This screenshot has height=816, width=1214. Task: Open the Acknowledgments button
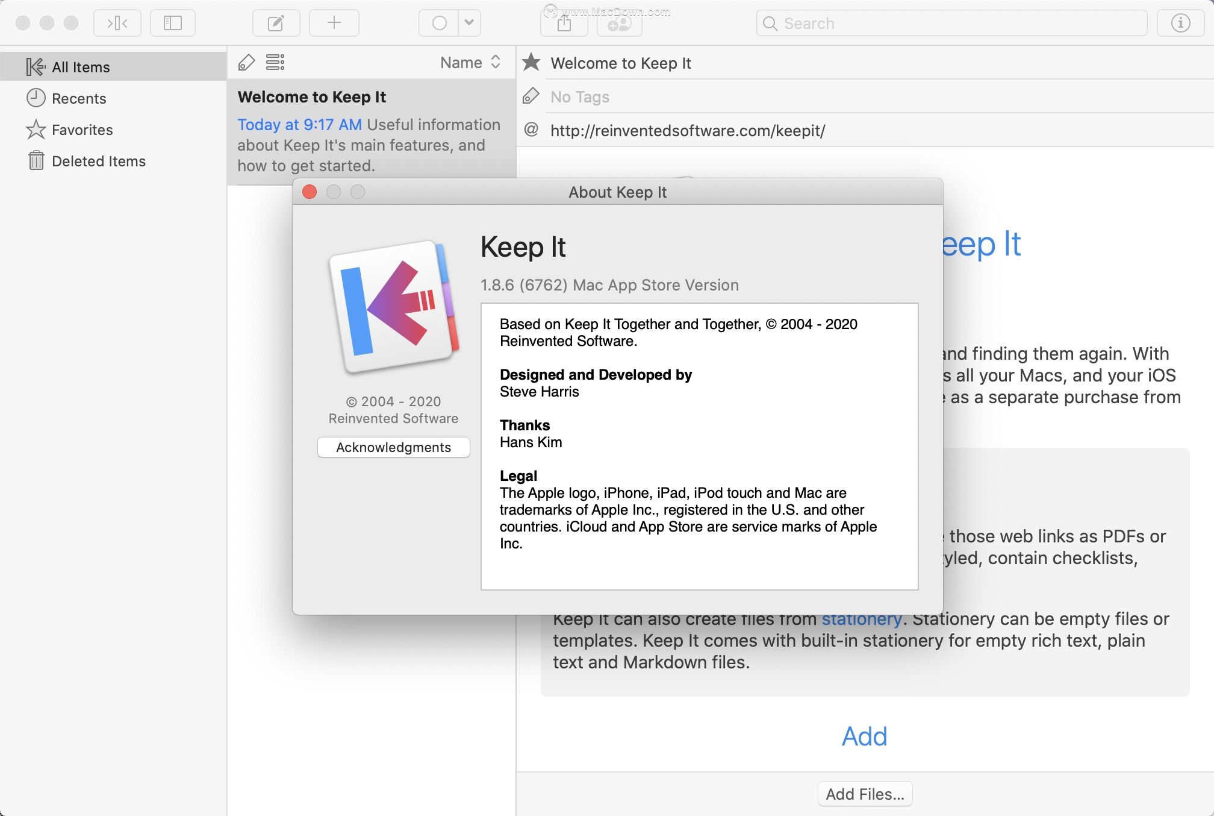393,446
